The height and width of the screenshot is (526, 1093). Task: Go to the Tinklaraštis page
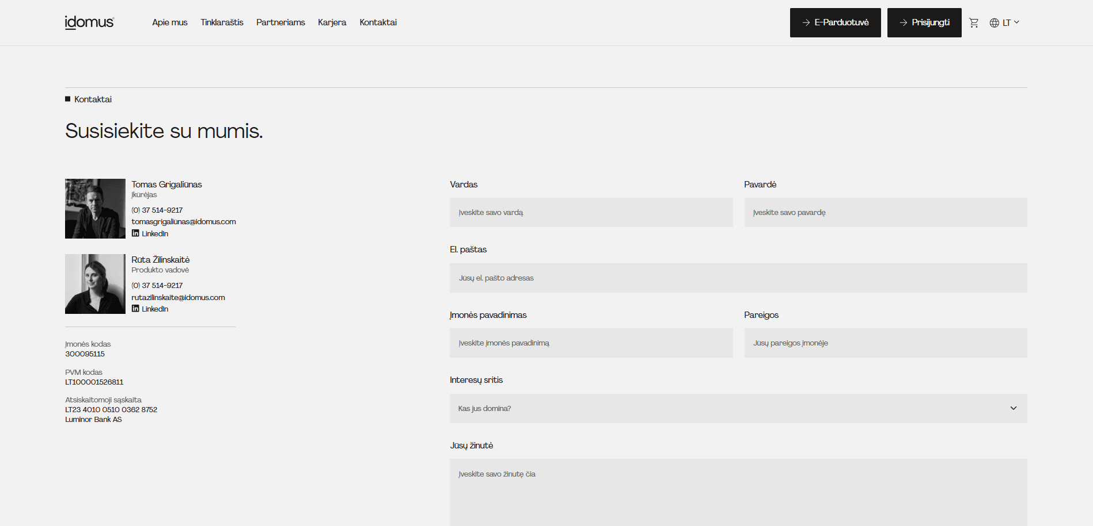[222, 22]
